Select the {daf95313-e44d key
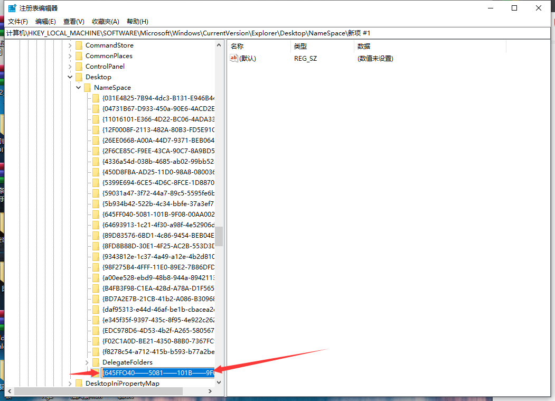 click(158, 310)
